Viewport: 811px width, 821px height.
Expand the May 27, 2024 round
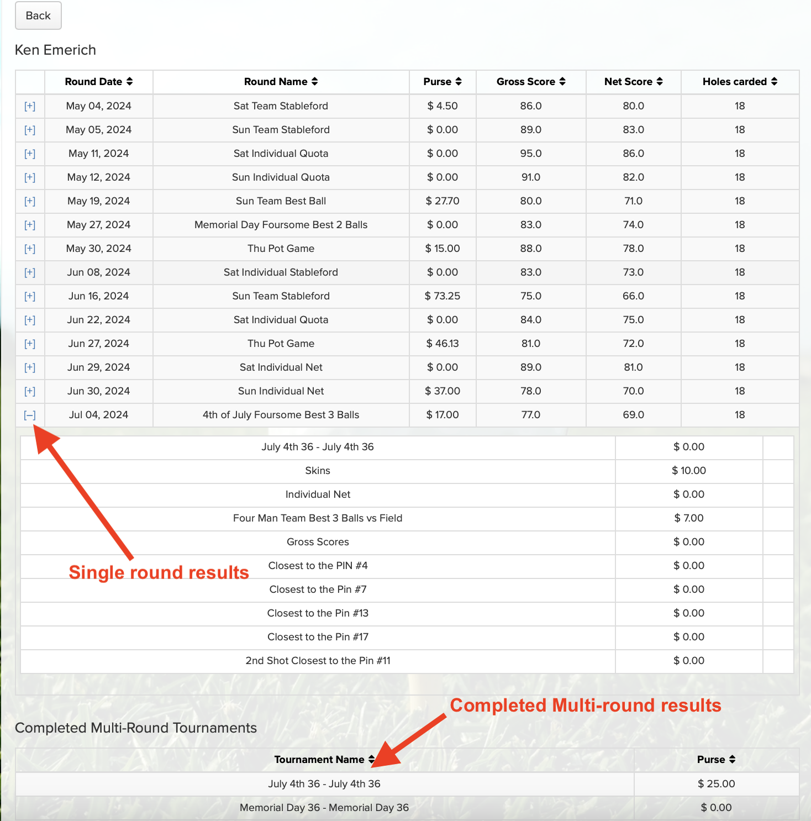pos(30,225)
